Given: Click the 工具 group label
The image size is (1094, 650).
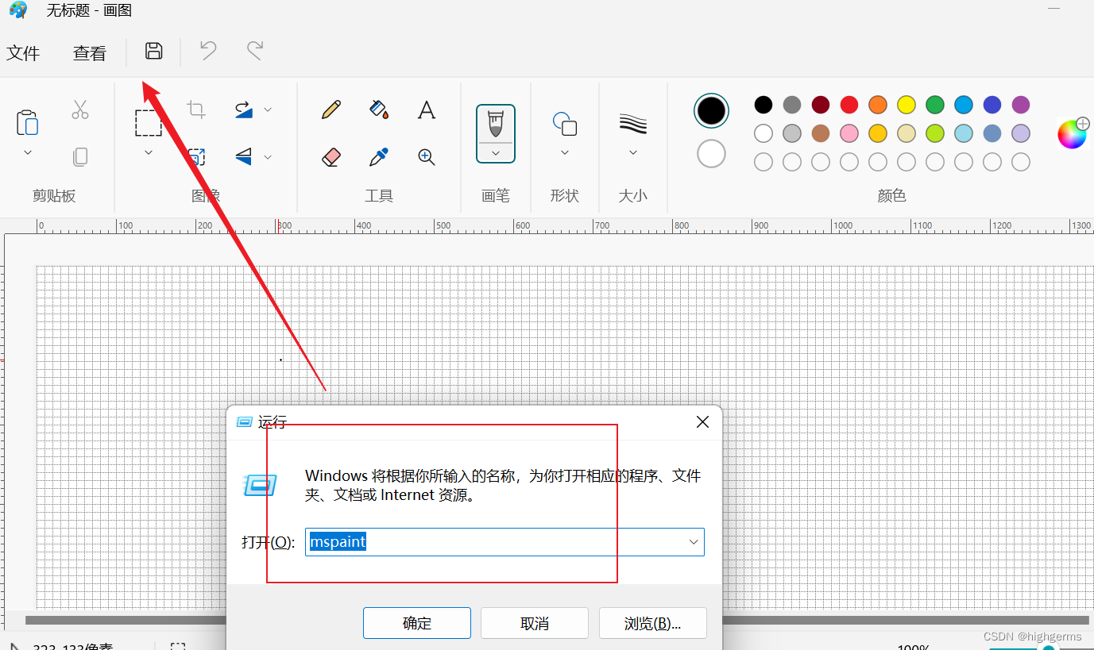Looking at the screenshot, I should coord(379,195).
